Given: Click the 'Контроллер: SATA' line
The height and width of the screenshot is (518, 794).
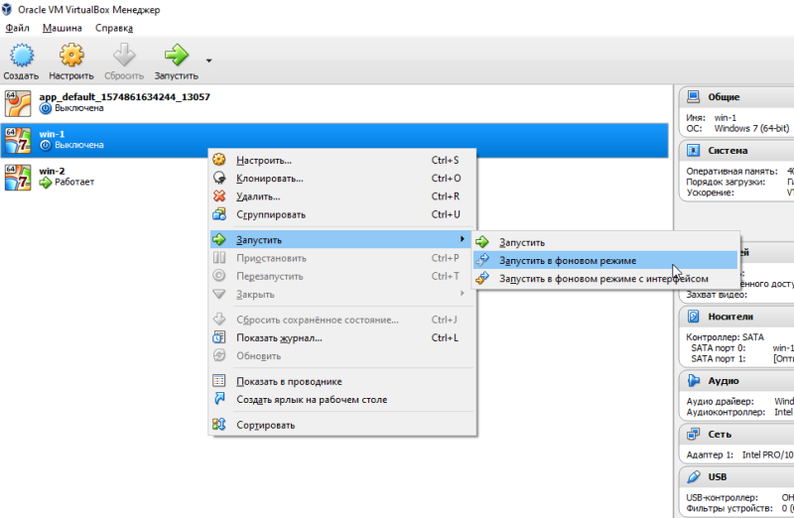Looking at the screenshot, I should (725, 336).
